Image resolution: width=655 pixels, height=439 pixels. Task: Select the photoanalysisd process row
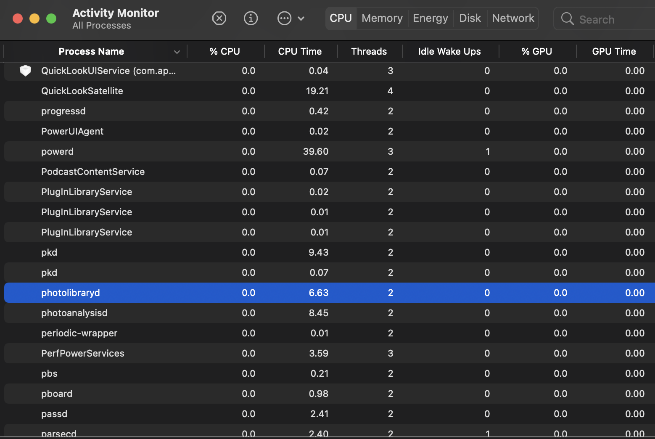(330, 313)
